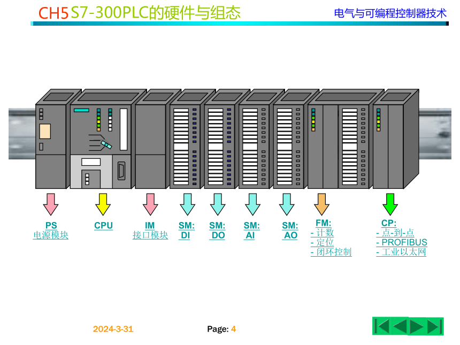This screenshot has width=460, height=345.
Task: Open the CPU link
Action: [103, 225]
